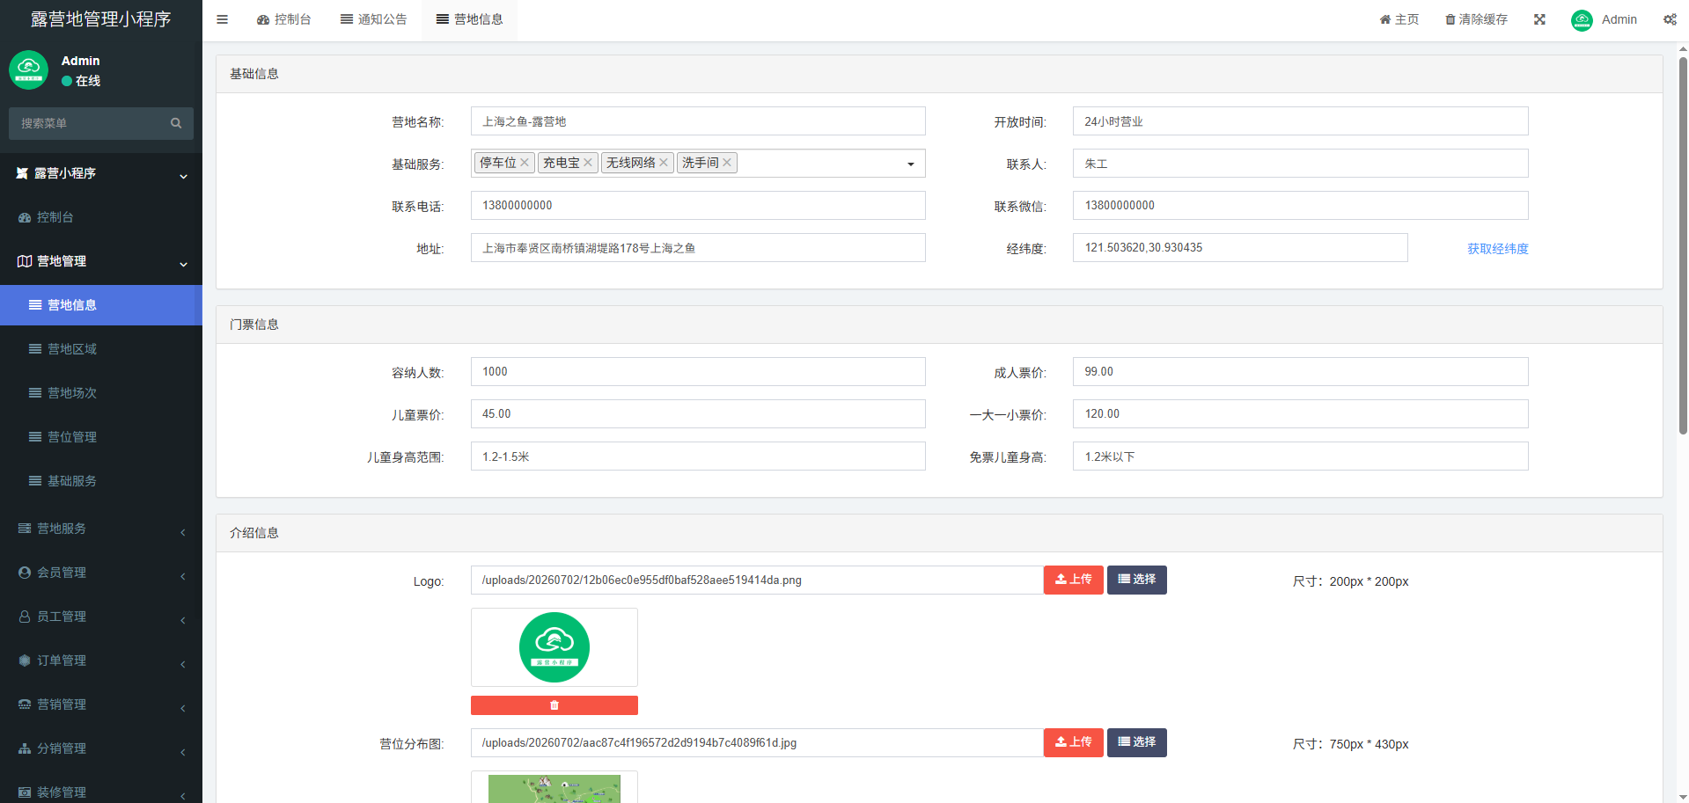Viewport: 1689px width, 803px height.
Task: Expand the 营销管理 menu group
Action: (101, 704)
